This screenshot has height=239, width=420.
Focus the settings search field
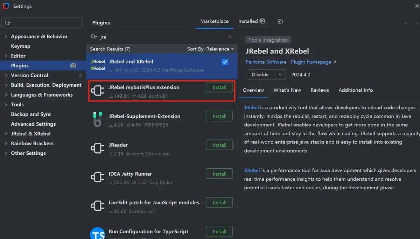coord(45,23)
